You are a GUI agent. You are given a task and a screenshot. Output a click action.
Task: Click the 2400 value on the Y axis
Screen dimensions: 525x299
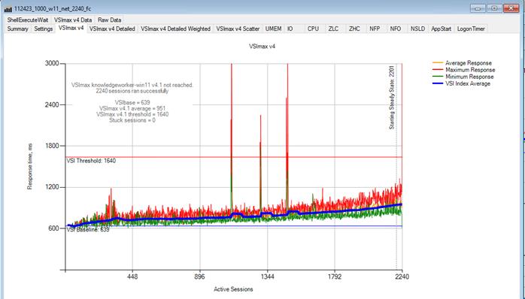coord(52,104)
